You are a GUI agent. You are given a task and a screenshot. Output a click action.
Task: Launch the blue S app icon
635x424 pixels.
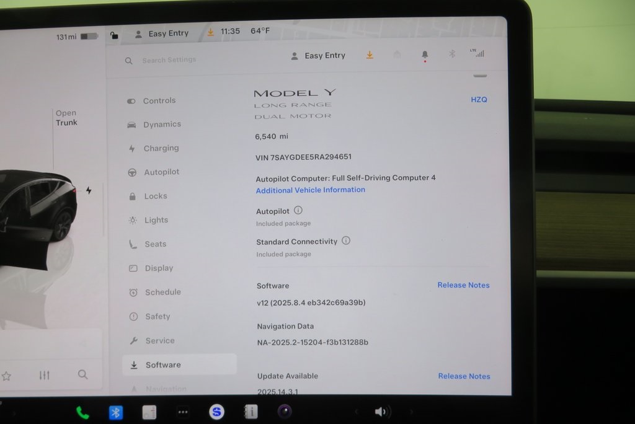216,412
